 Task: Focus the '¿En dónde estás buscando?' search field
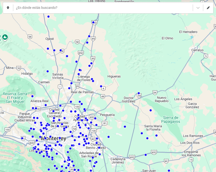tap(102, 8)
